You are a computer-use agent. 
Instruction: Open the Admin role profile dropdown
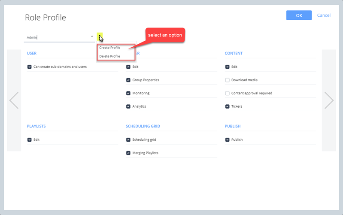(x=59, y=37)
